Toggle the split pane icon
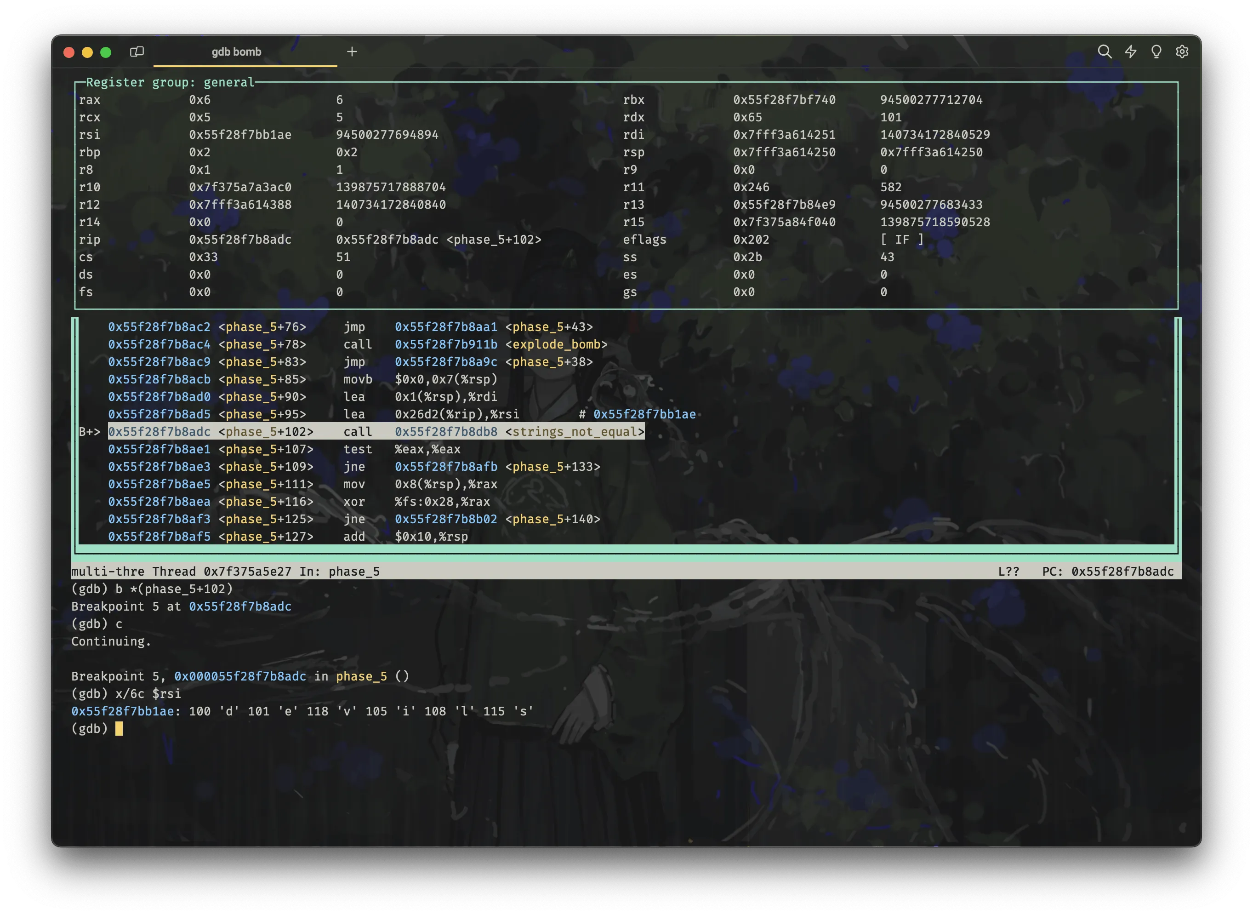1253x915 pixels. pos(137,51)
